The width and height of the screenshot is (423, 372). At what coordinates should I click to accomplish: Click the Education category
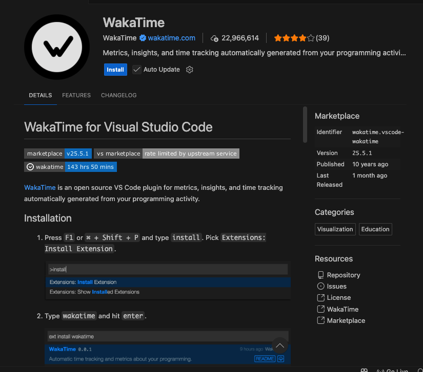(x=375, y=229)
